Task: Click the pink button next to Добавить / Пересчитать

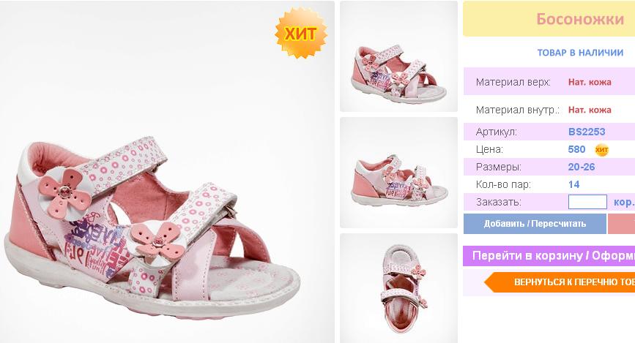Action: [621, 224]
